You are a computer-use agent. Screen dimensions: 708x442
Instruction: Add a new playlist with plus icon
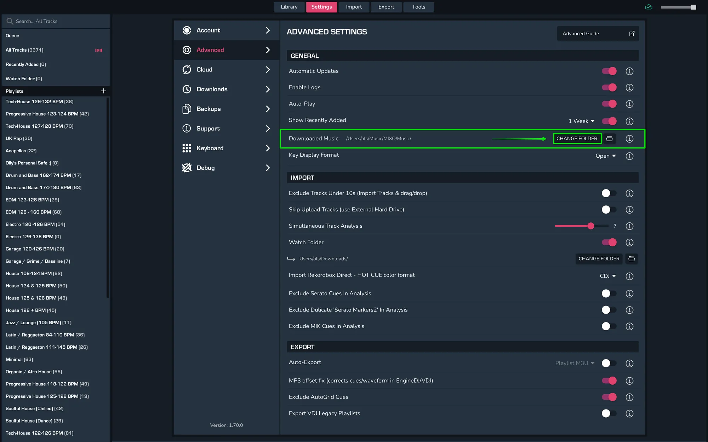[103, 91]
